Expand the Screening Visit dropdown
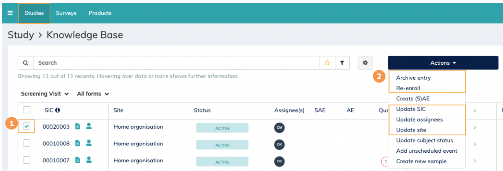This screenshot has width=503, height=171. click(x=45, y=94)
